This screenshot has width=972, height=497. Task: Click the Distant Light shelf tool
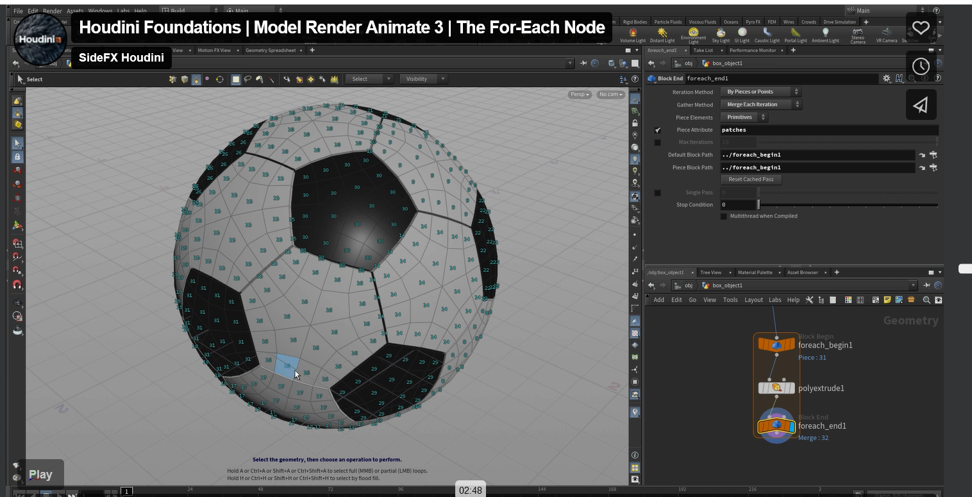[x=662, y=35]
